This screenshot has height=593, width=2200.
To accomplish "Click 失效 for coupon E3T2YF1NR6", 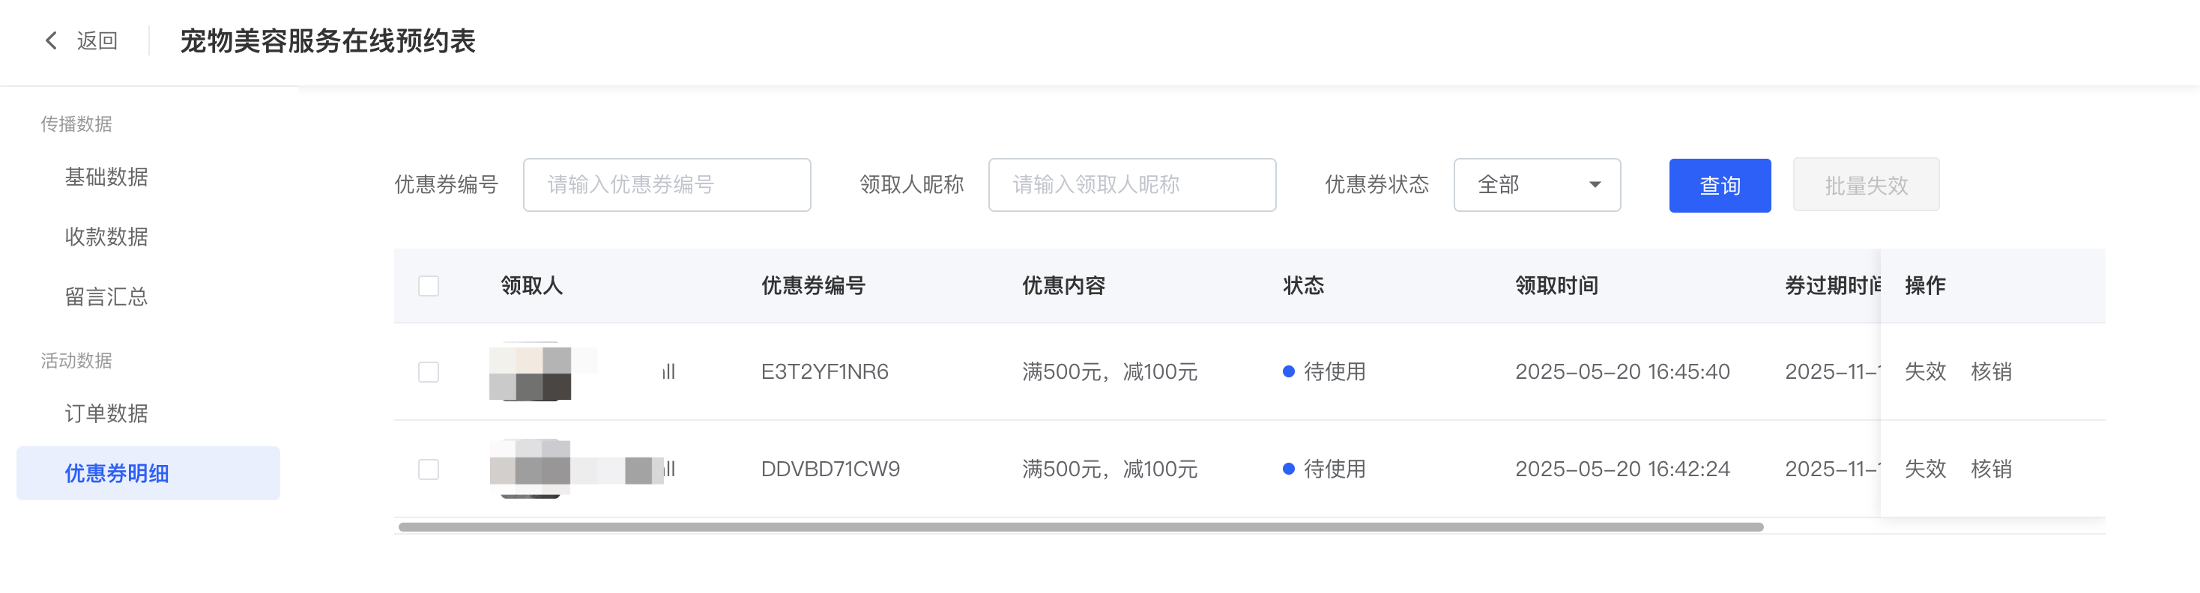I will click(1925, 372).
